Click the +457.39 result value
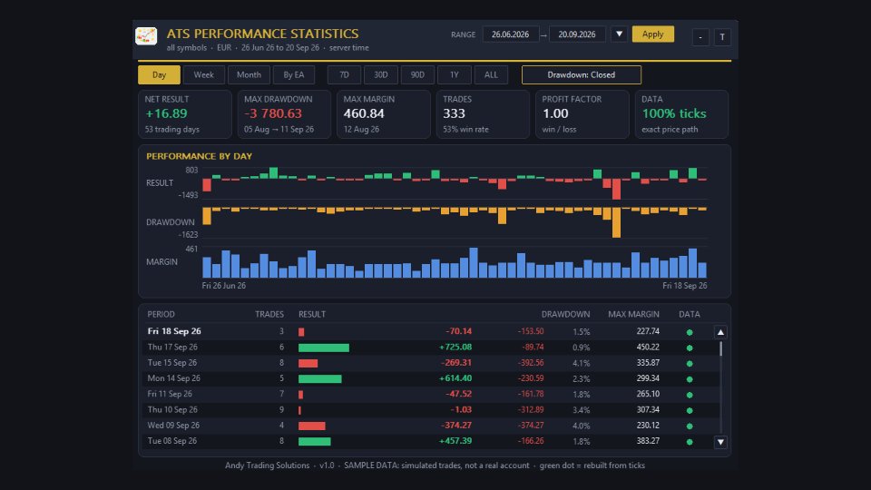Image resolution: width=871 pixels, height=490 pixels. (455, 441)
